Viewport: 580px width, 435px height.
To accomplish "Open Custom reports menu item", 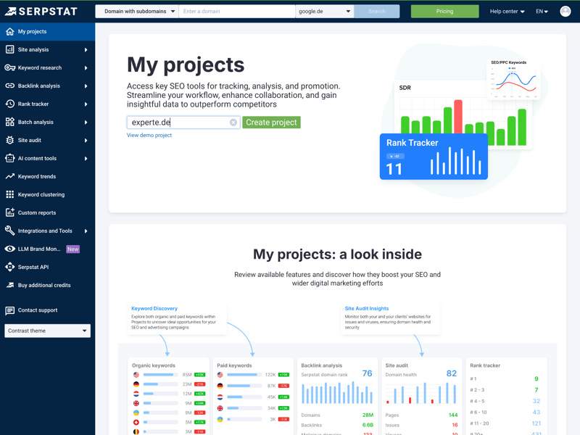I will tap(47, 212).
